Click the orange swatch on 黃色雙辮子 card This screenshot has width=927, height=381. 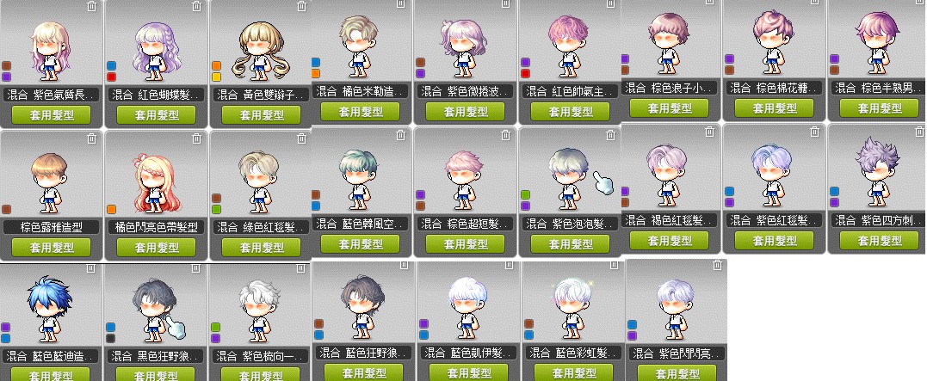[x=216, y=65]
